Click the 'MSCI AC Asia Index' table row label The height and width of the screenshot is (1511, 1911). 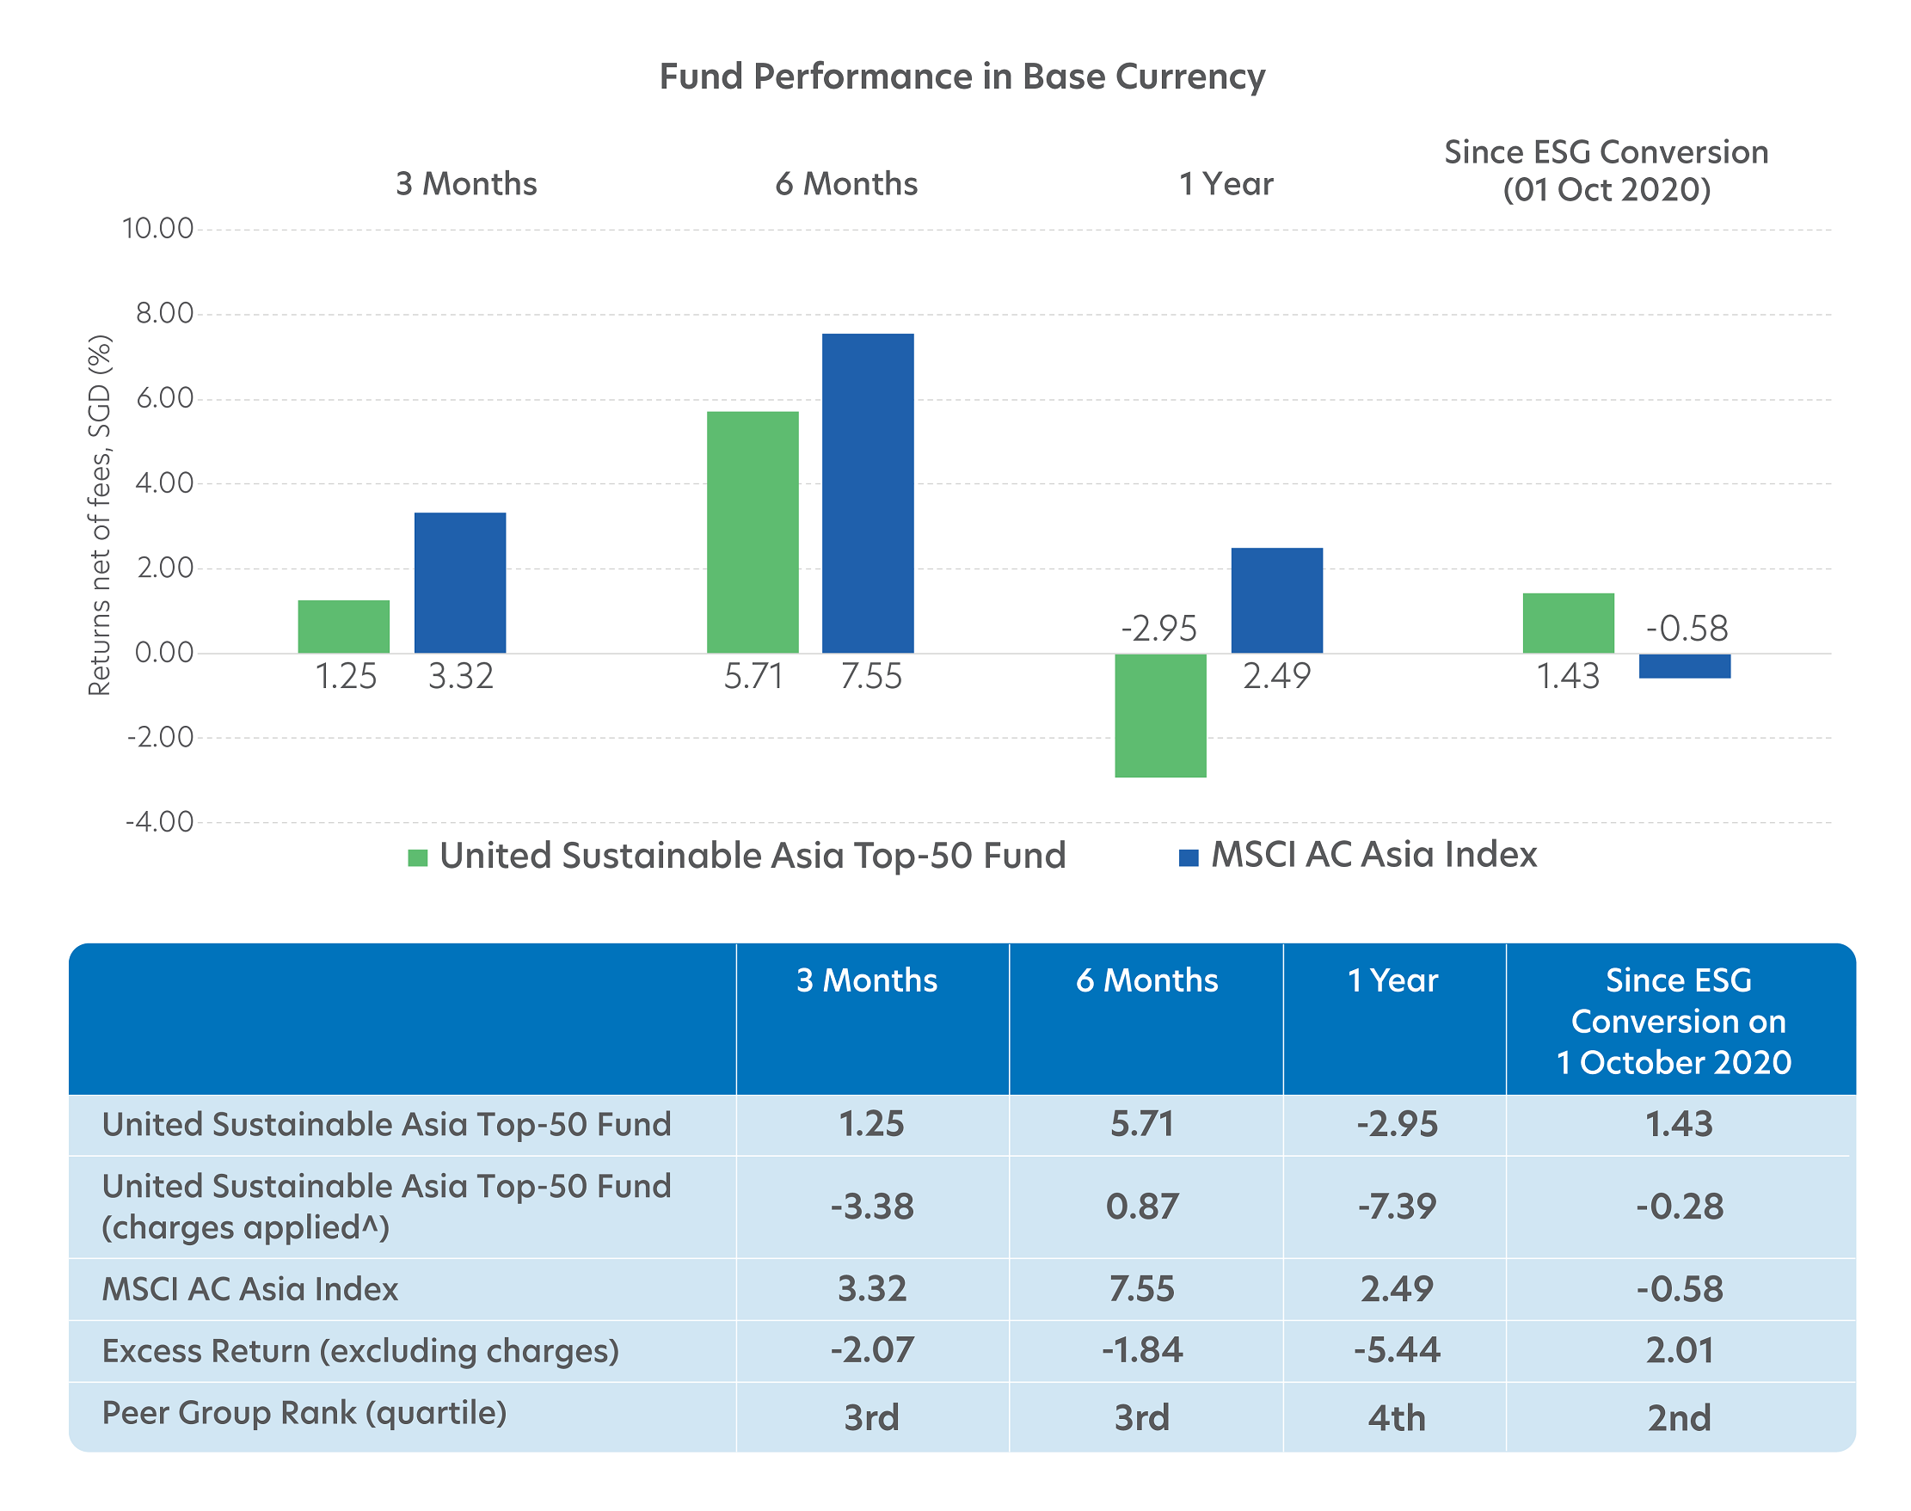point(250,1290)
